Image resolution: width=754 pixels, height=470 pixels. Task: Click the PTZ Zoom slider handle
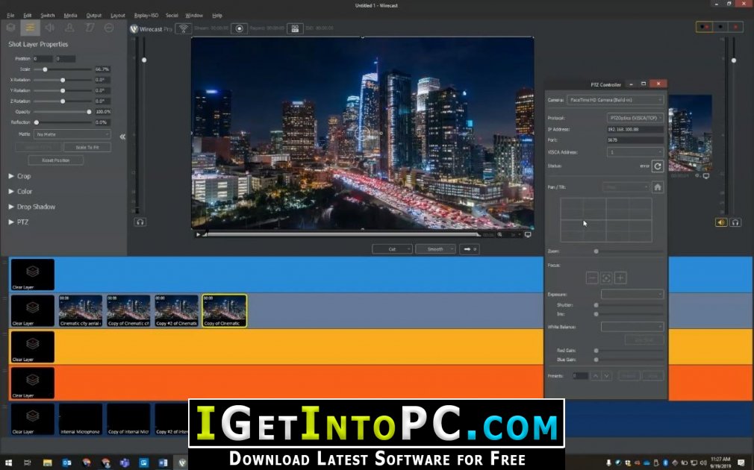596,251
